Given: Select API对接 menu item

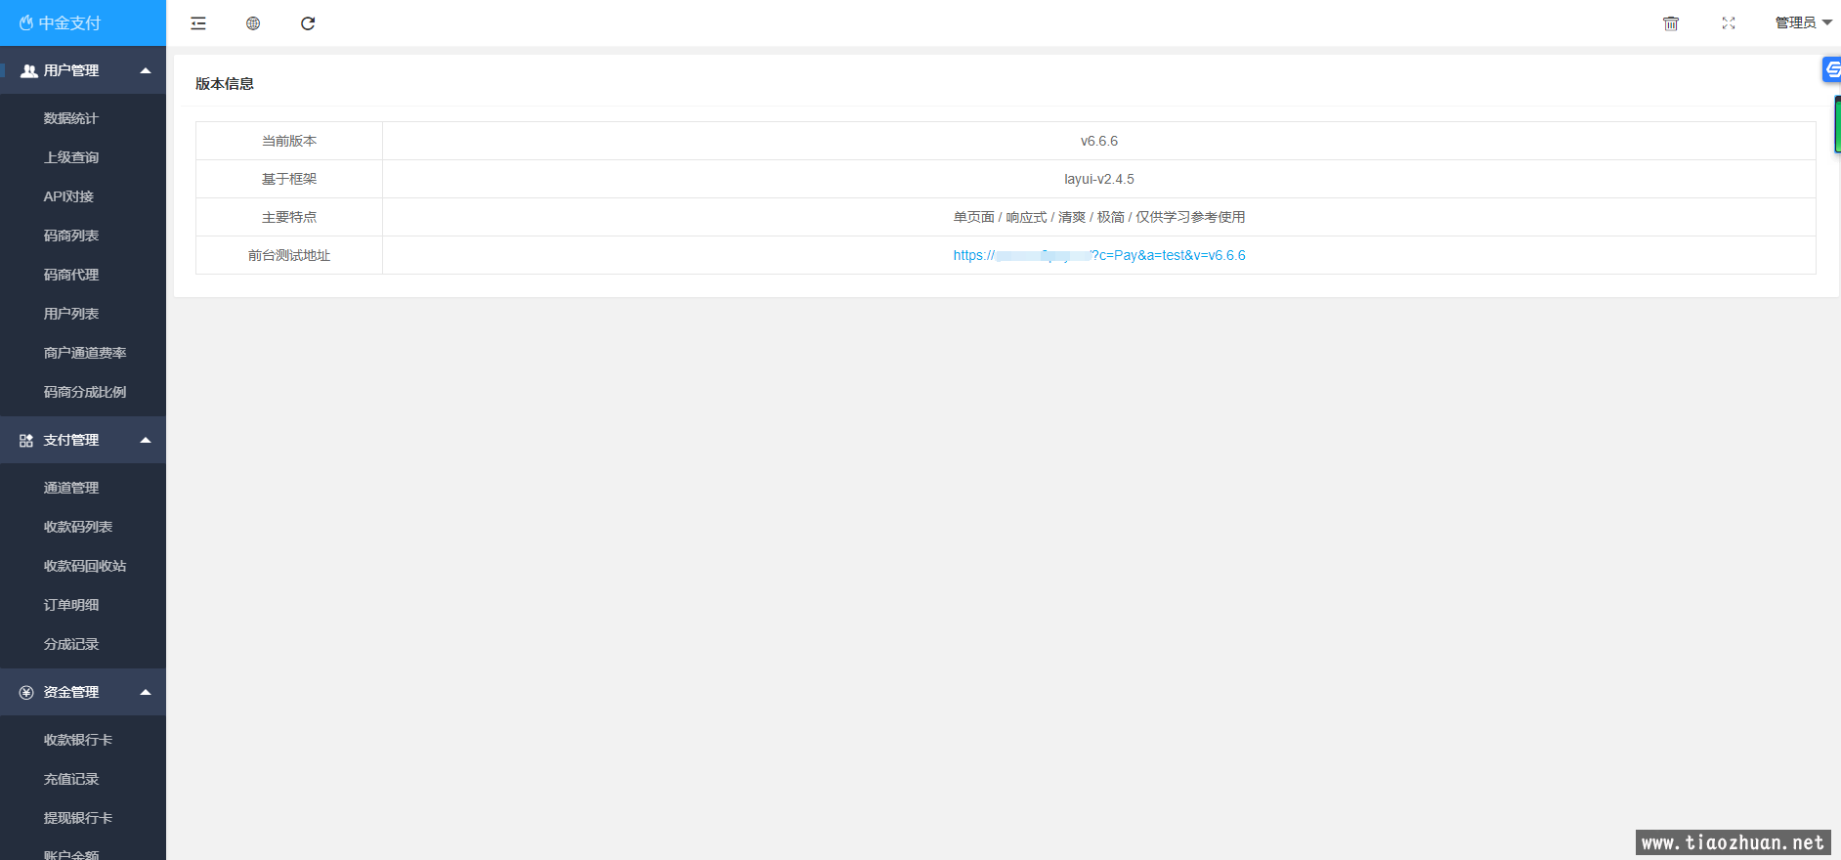Looking at the screenshot, I should click(68, 196).
